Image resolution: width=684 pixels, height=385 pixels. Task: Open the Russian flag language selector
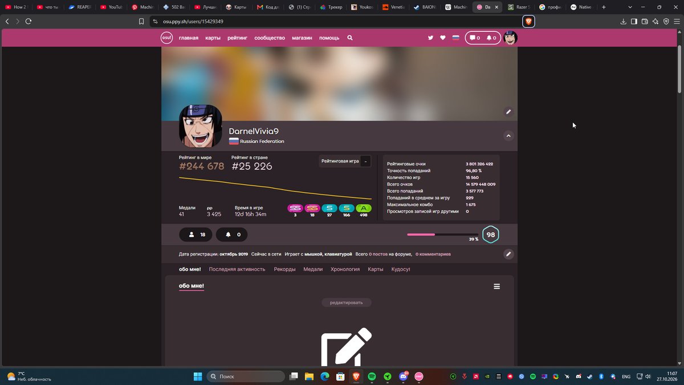click(456, 38)
